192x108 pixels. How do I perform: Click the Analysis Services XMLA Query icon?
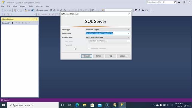(x=61, y=10)
